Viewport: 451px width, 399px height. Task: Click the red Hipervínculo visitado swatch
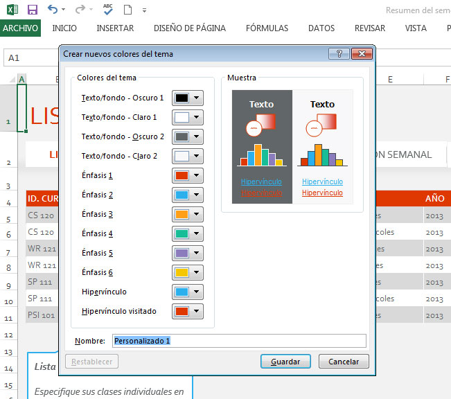coord(182,311)
